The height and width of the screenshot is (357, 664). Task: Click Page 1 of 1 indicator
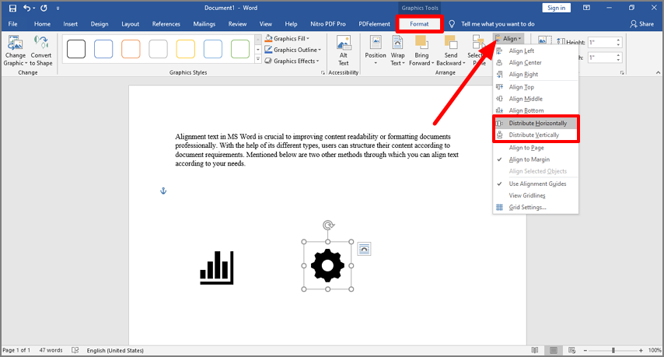point(16,350)
